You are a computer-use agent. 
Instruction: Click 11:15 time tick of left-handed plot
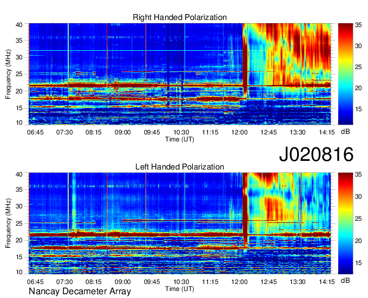coord(211,281)
